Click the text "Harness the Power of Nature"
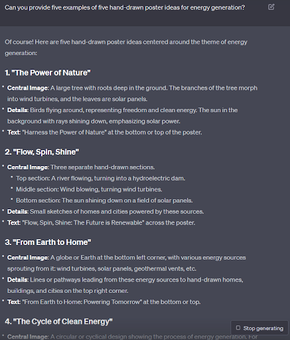 64,132
